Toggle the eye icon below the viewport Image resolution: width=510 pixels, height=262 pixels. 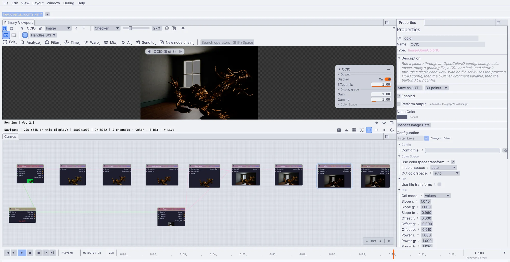pos(384,123)
